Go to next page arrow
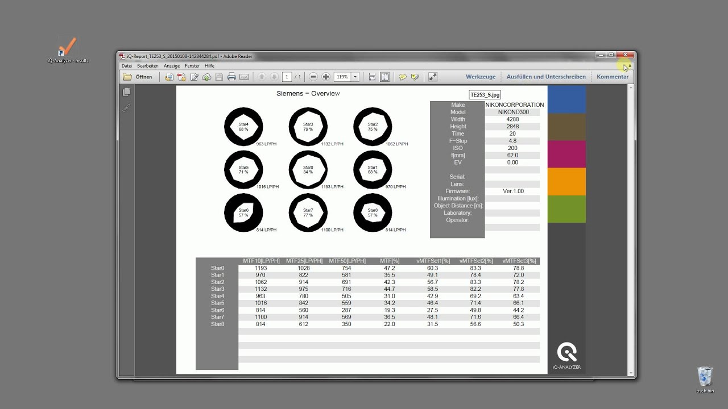Image resolution: width=728 pixels, height=409 pixels. (274, 77)
